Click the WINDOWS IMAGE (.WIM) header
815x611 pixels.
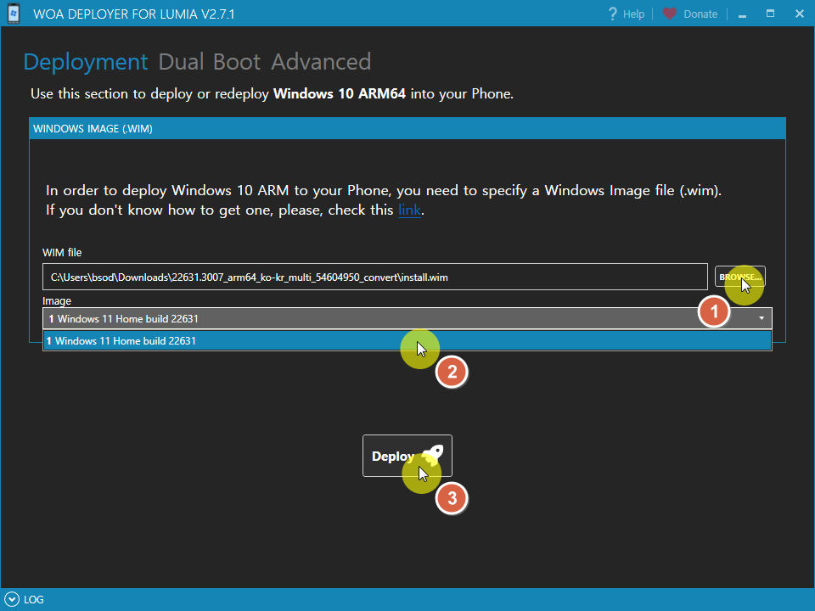pos(407,128)
